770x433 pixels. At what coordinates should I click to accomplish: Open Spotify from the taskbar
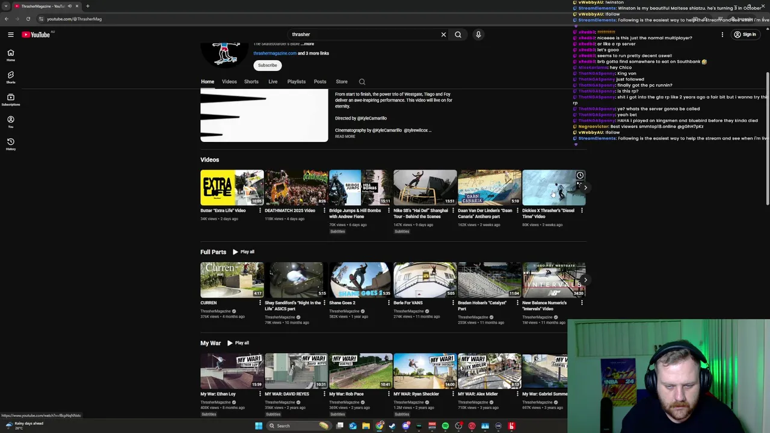pos(445,426)
